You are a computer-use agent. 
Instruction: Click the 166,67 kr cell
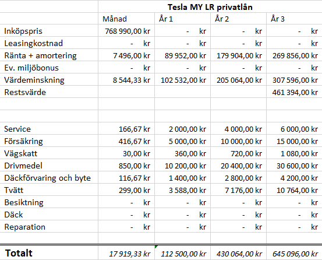(x=126, y=129)
